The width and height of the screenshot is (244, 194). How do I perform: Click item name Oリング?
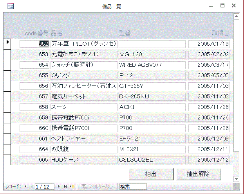point(84,75)
